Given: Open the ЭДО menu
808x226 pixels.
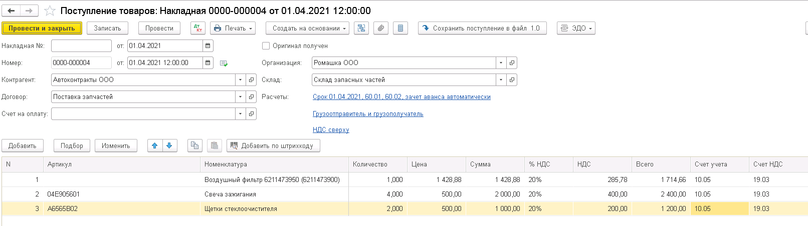Looking at the screenshot, I should pos(576,28).
